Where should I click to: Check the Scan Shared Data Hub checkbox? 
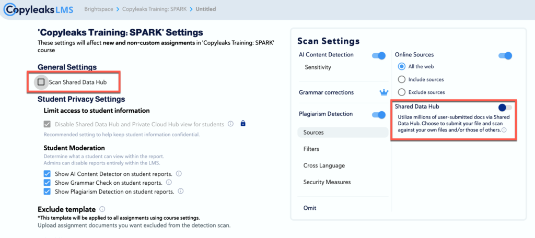pyautogui.click(x=41, y=82)
